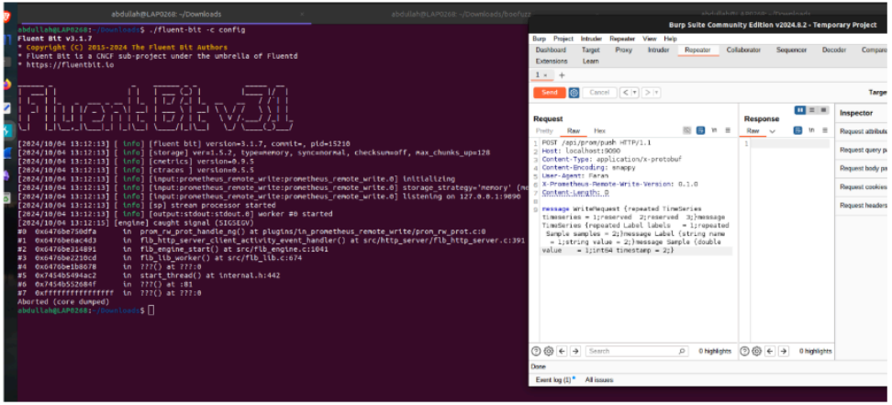Open the Event log (1) tab
This screenshot has width=892, height=405.
555,379
